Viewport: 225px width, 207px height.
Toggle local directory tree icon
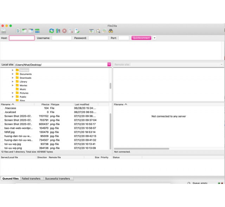(x=24, y=31)
